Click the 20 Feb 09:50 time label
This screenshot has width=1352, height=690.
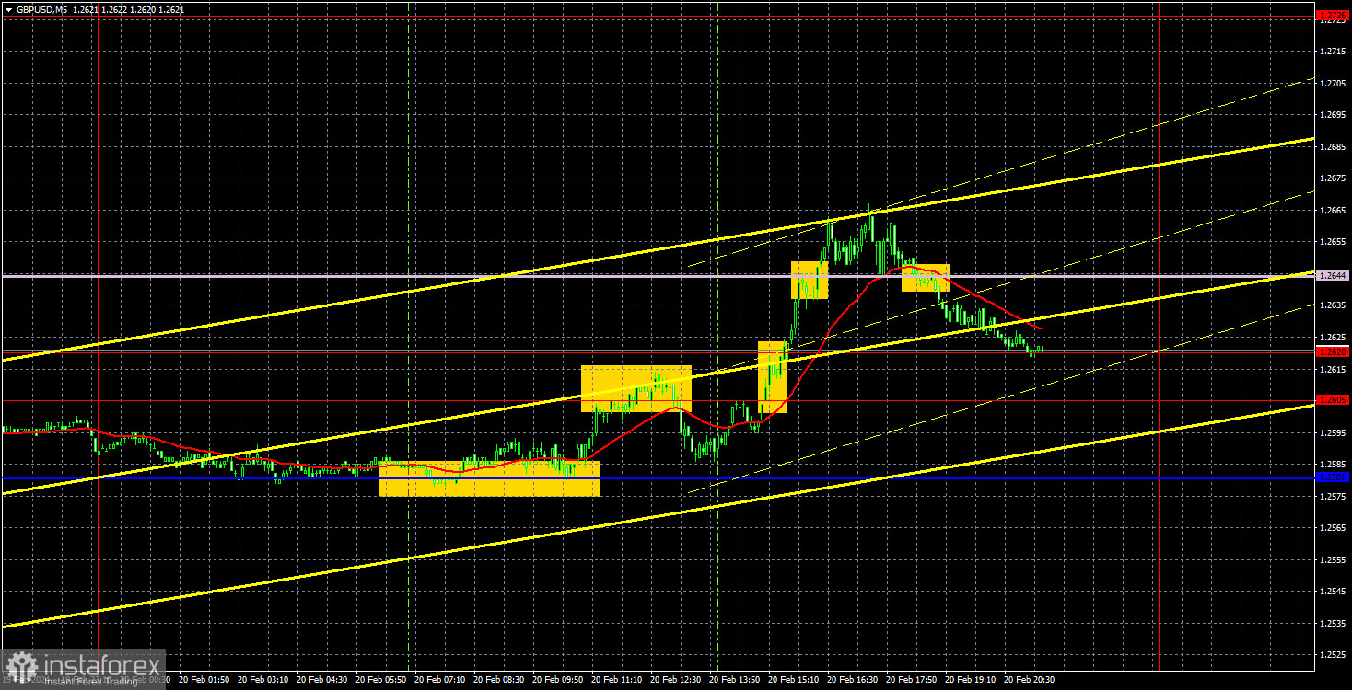[556, 680]
